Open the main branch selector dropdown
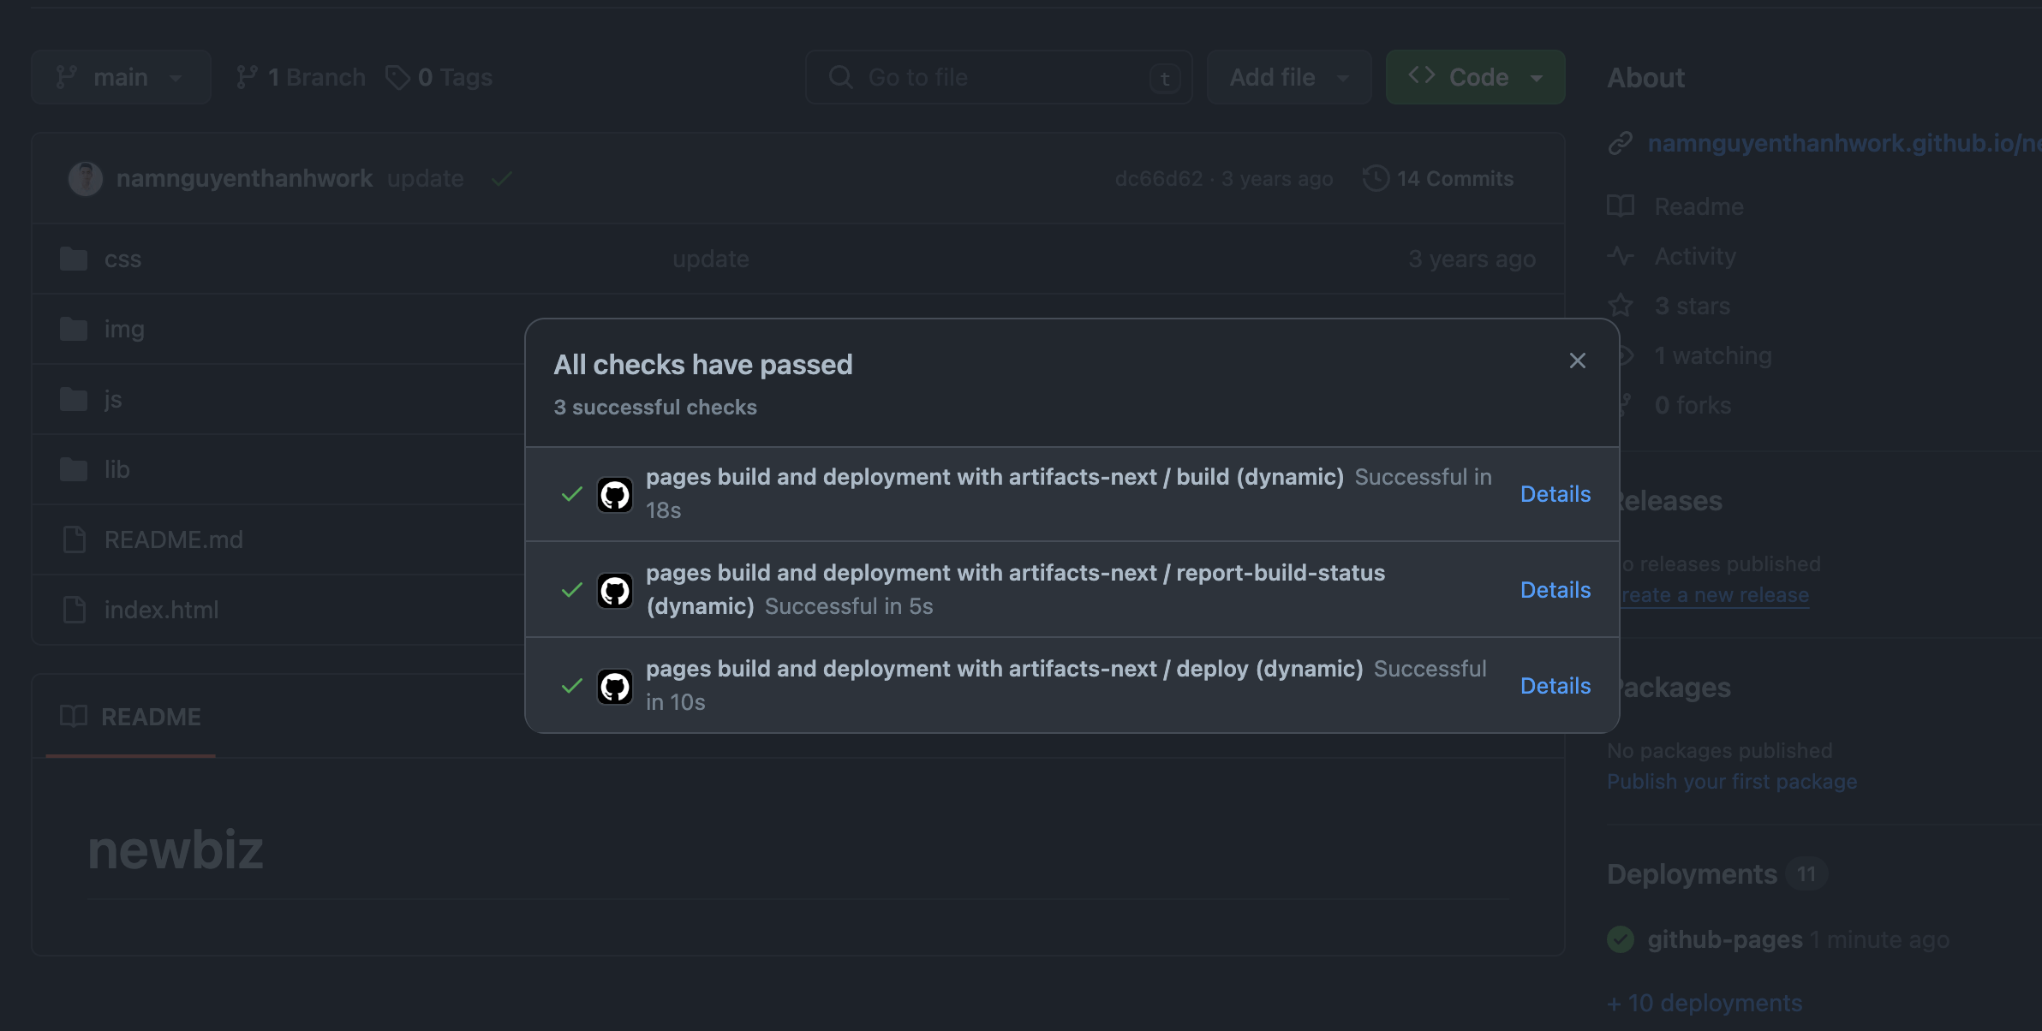Screen dimensions: 2042x1031 point(121,77)
